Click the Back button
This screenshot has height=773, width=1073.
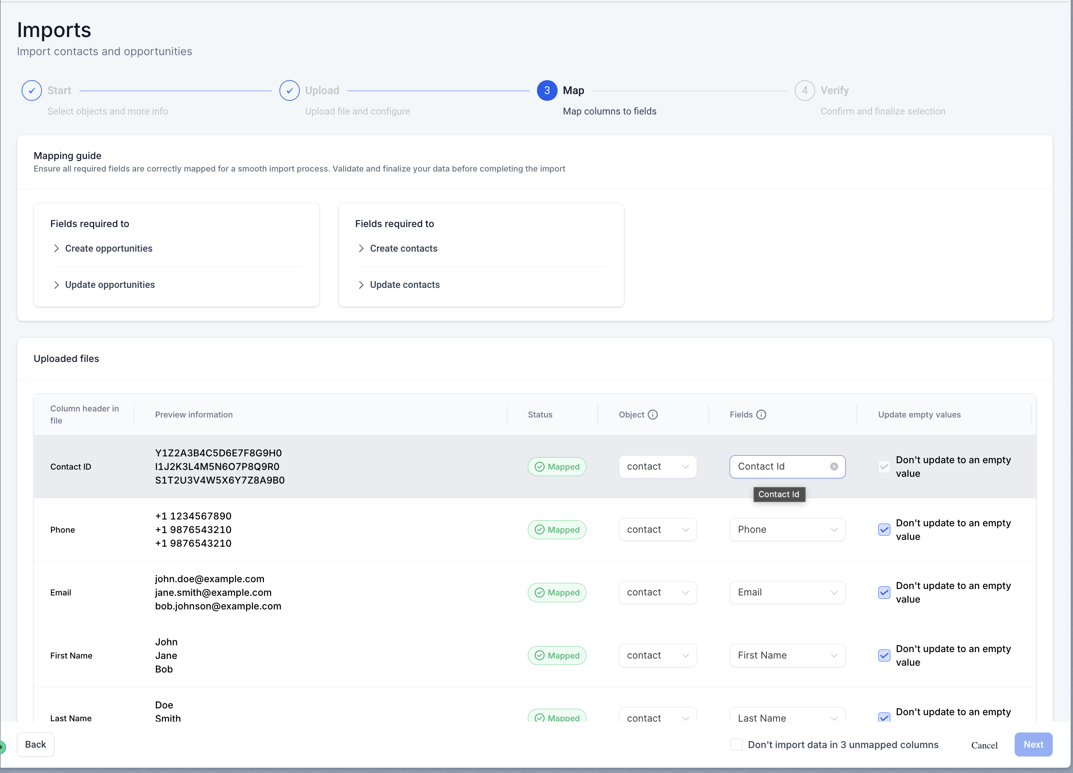tap(36, 744)
